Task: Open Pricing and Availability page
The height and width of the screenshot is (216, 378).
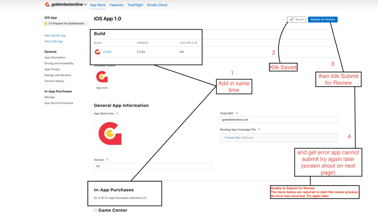Action: (x=59, y=64)
